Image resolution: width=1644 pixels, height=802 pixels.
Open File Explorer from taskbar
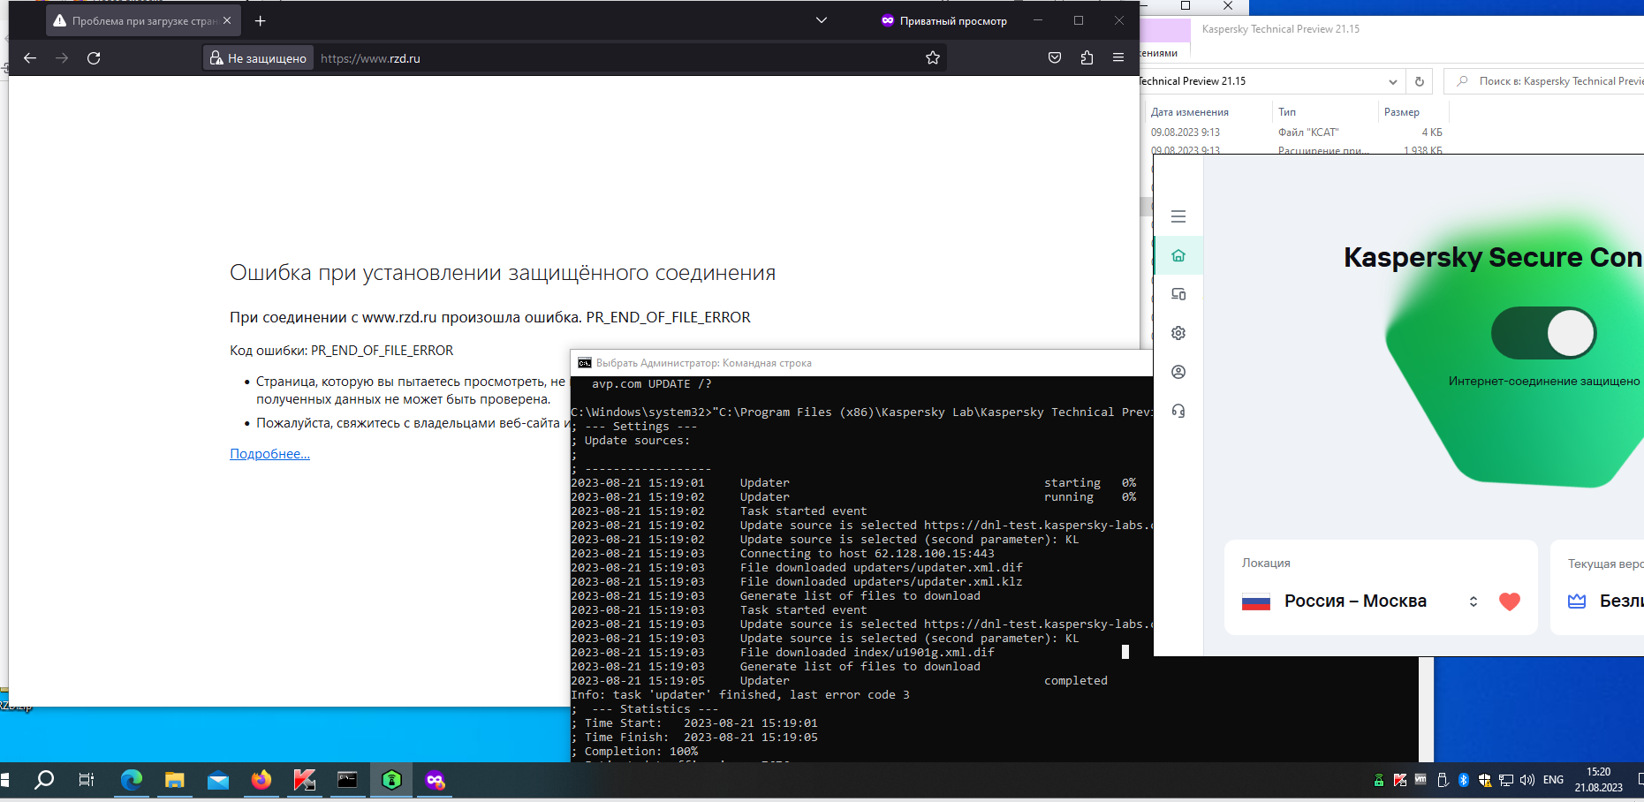175,780
